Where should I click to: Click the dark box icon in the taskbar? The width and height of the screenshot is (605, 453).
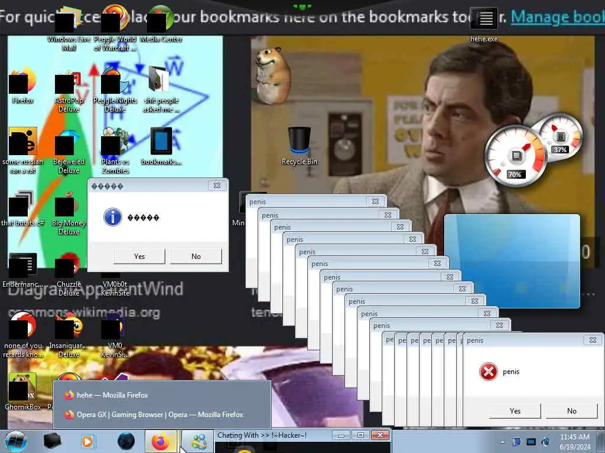click(x=52, y=441)
